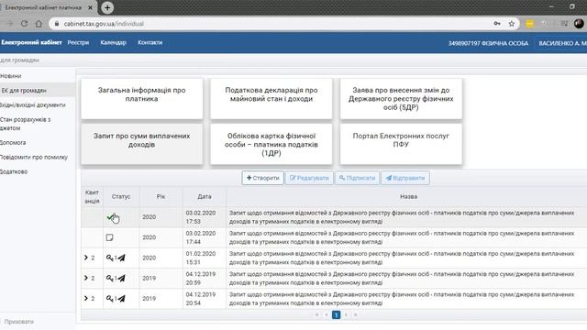
Task: Expand receipts for 04.12.2019 20:54 row
Action: [x=86, y=298]
